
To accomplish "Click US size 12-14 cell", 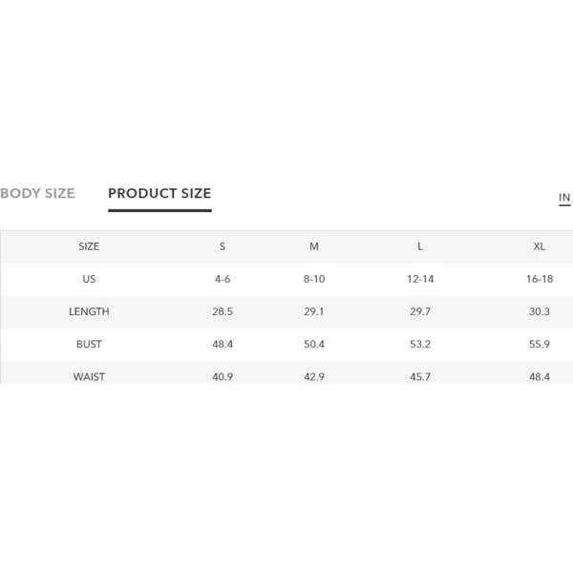I will pos(420,279).
